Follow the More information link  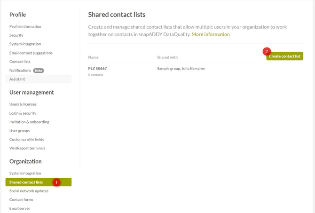click(211, 34)
